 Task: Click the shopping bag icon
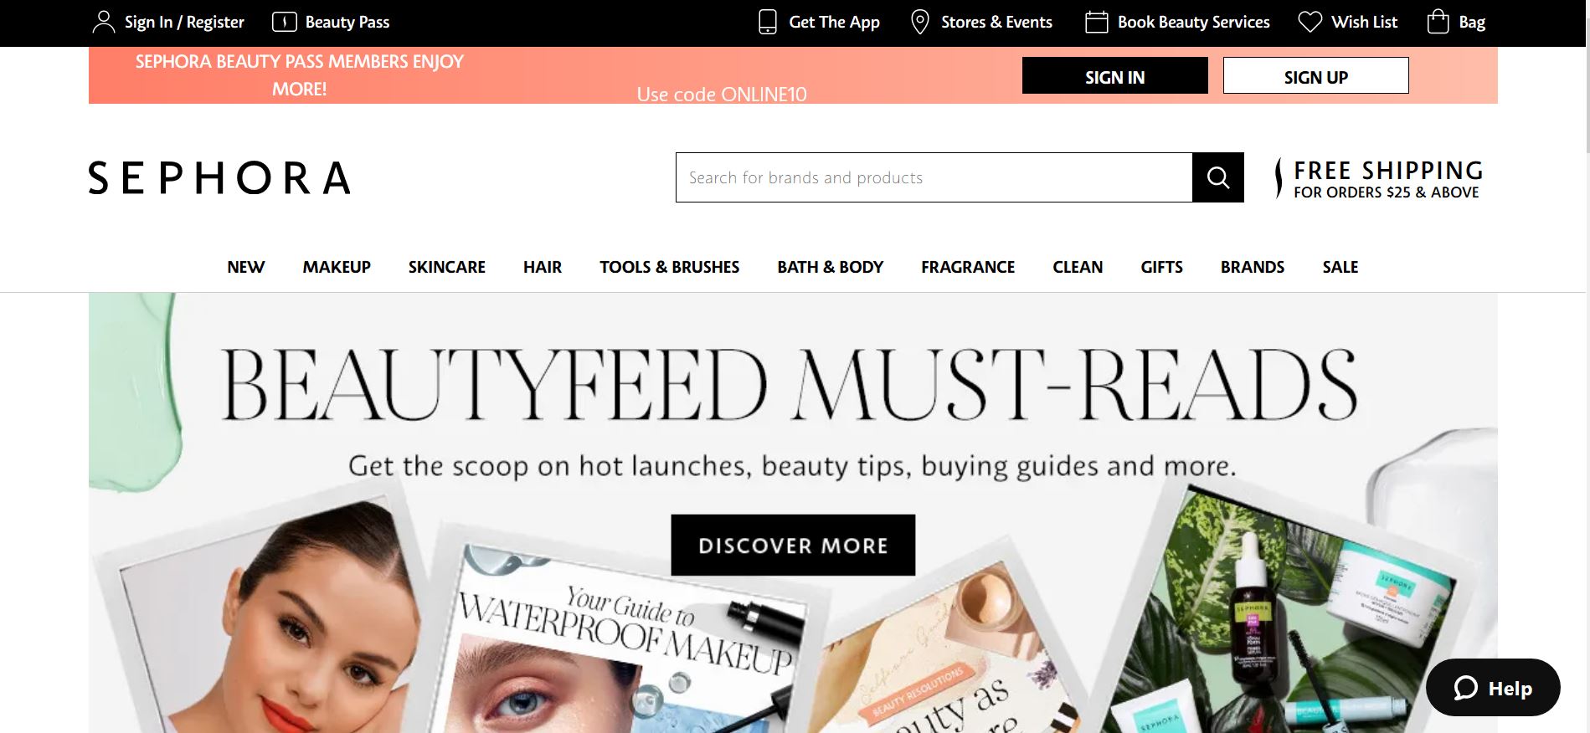[1438, 22]
